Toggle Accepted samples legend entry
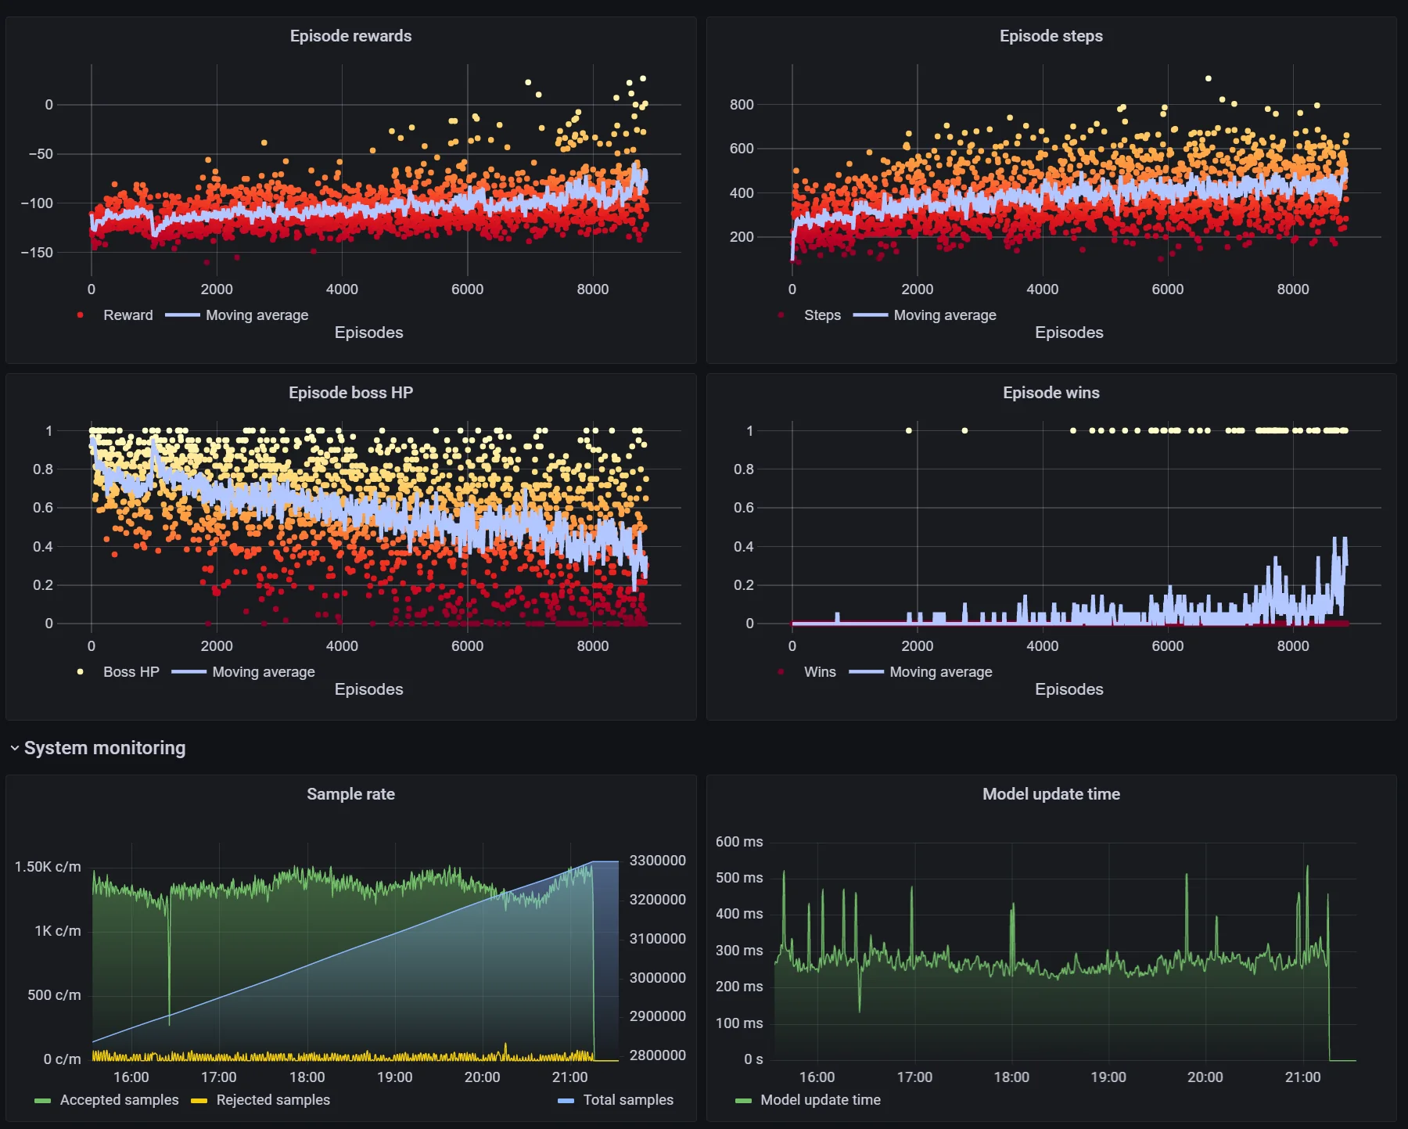This screenshot has height=1129, width=1408. 119,1100
